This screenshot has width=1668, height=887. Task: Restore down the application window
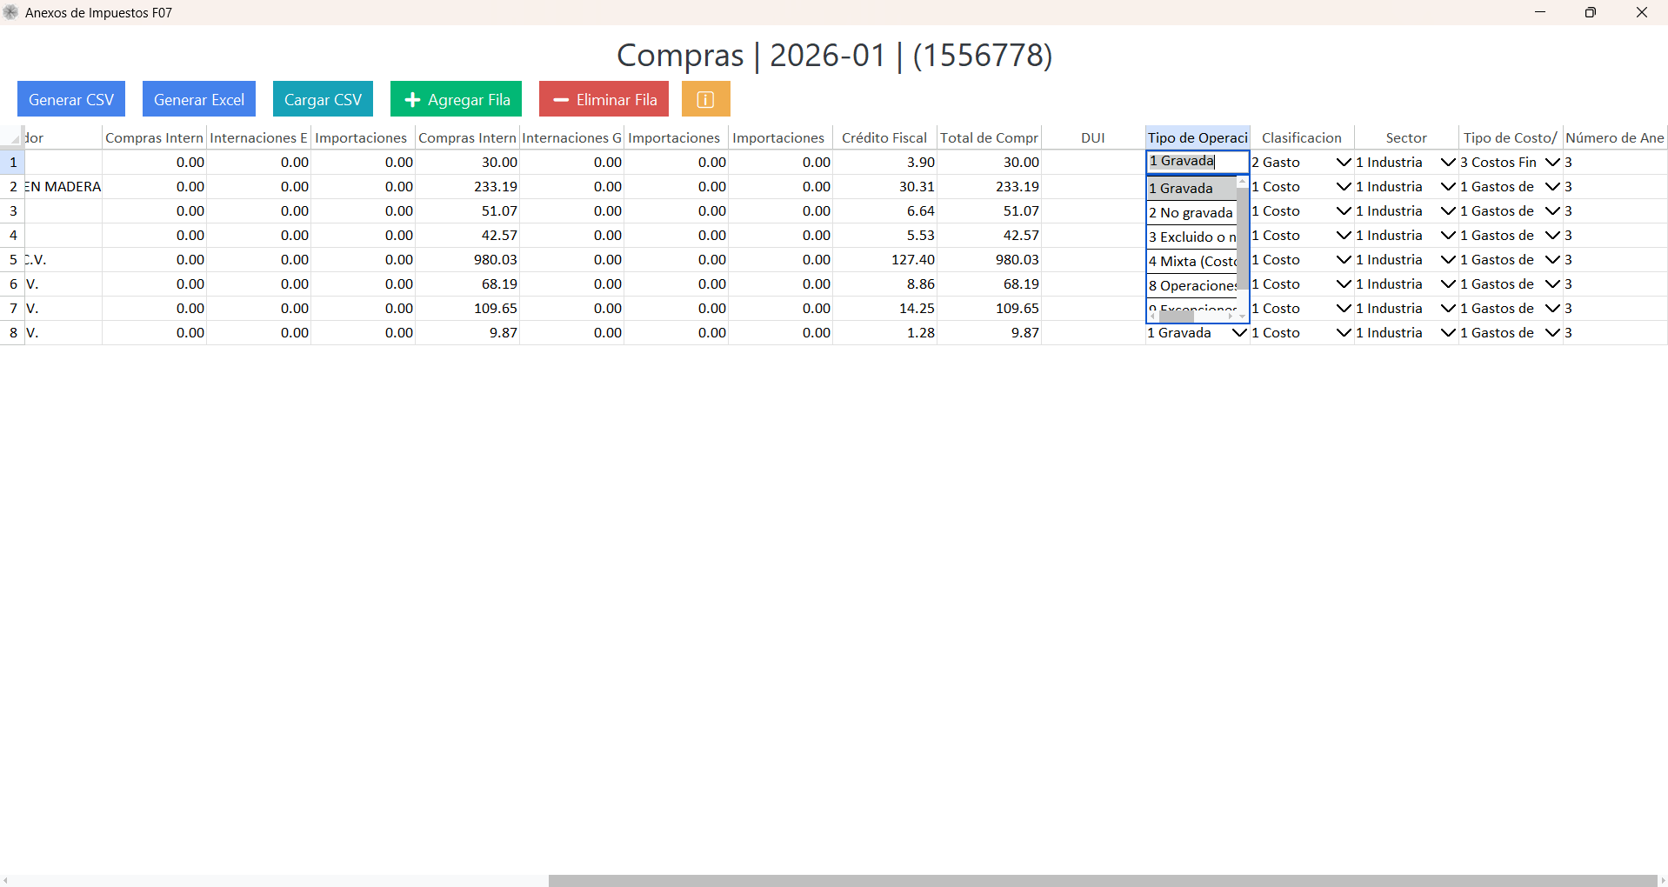pyautogui.click(x=1591, y=12)
